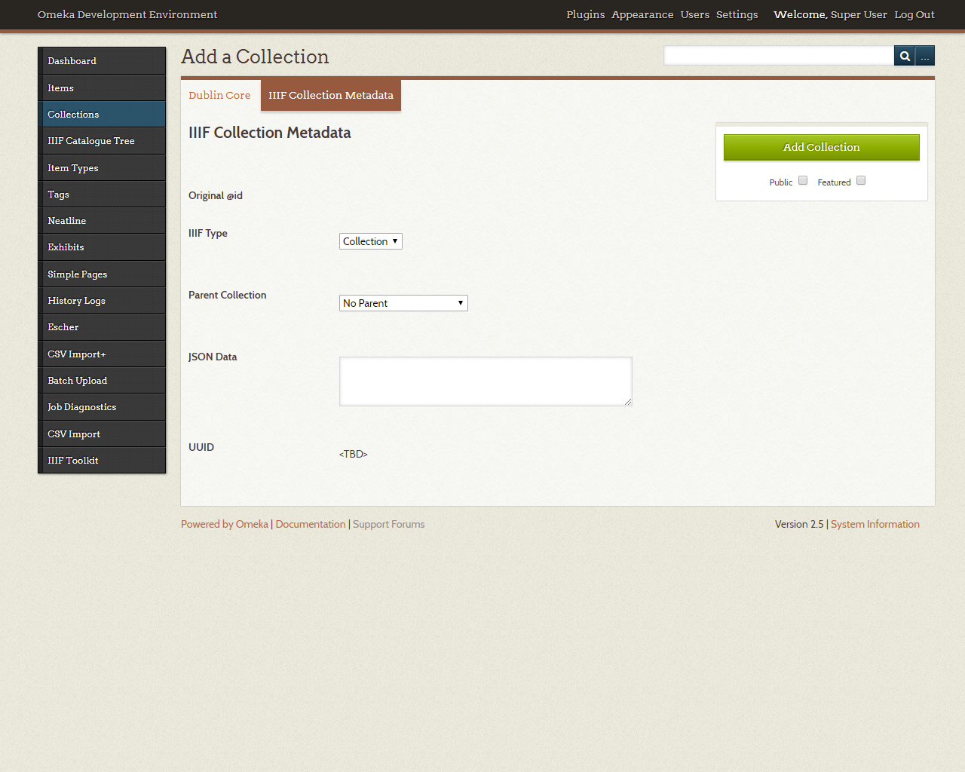Switch to the Dublin Core tab
The width and height of the screenshot is (965, 772).
pyautogui.click(x=219, y=95)
